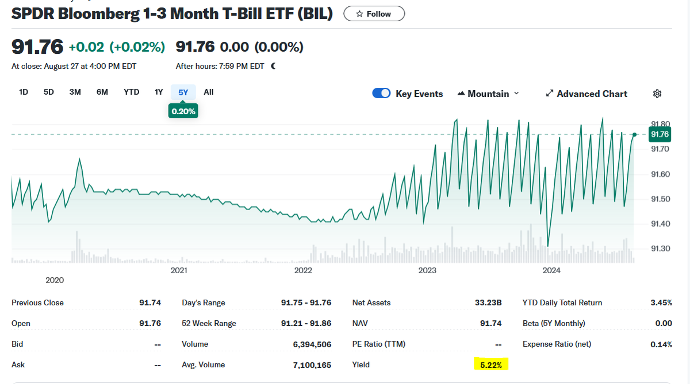
Task: Click the After hours 7:59 PM EDT text
Action: (x=220, y=66)
